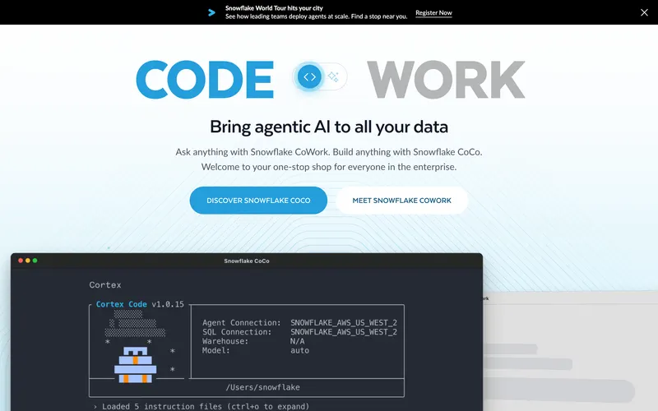This screenshot has width=658, height=411.
Task: Click the 'Bring agentic AI to all your data' headline
Action: (329, 127)
